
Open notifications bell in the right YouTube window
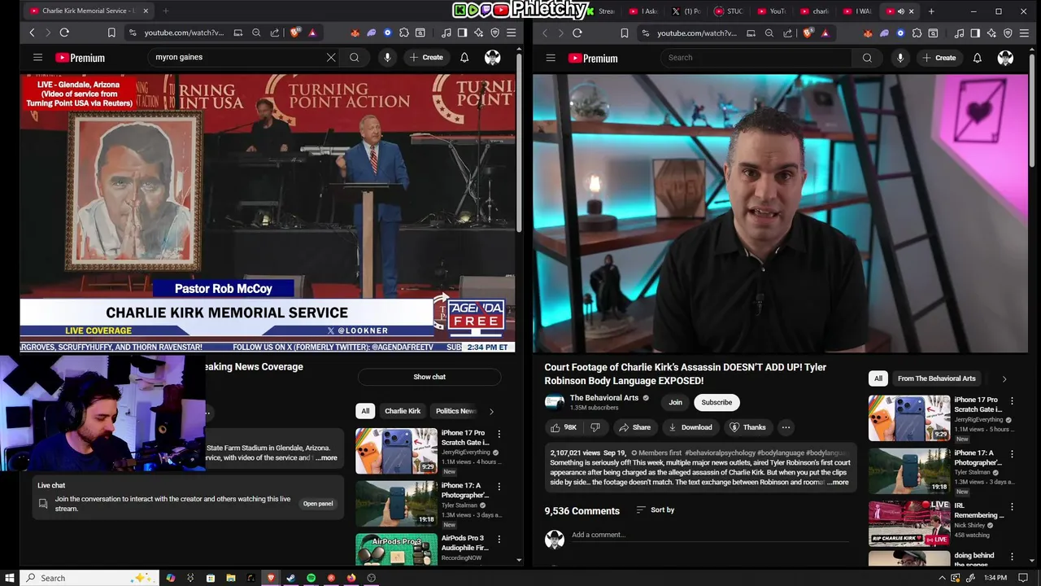(x=978, y=58)
